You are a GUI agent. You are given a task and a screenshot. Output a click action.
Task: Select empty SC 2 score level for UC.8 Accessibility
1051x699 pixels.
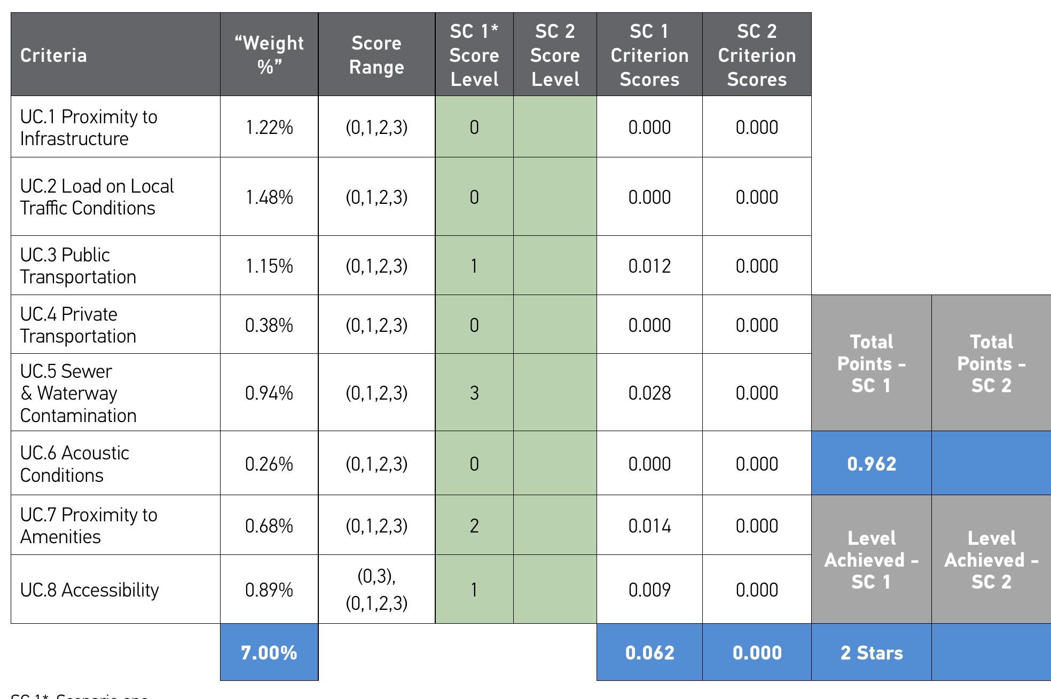coord(555,590)
